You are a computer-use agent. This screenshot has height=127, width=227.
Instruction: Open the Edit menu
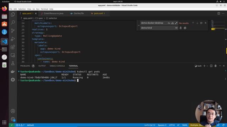[x=15, y=9]
